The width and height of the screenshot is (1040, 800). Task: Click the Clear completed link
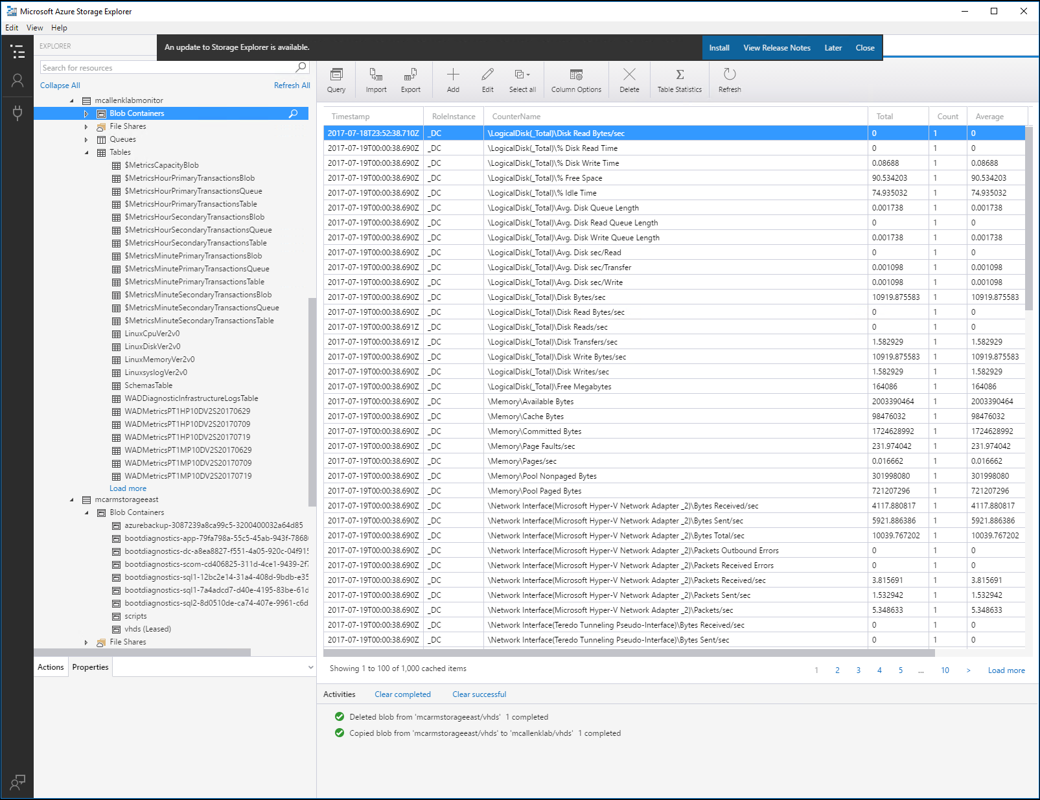pyautogui.click(x=402, y=694)
